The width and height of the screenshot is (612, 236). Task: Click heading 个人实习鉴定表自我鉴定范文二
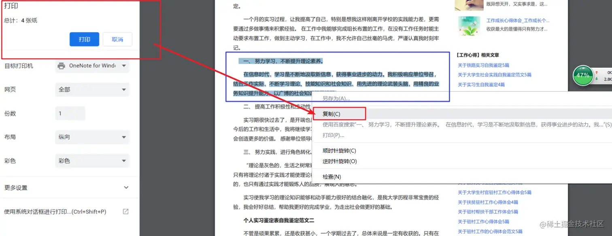[278, 220]
